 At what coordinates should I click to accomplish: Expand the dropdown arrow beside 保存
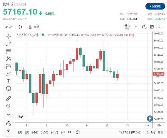click(x=136, y=27)
